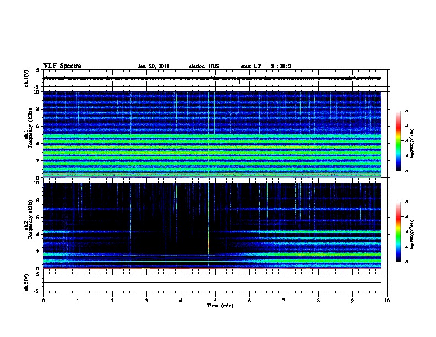Click time axis tick label "1"

(78, 301)
